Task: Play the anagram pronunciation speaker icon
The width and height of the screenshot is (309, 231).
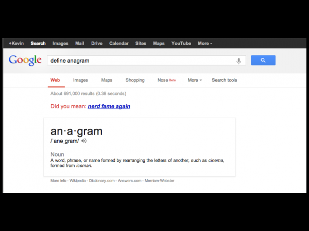Action: point(84,141)
